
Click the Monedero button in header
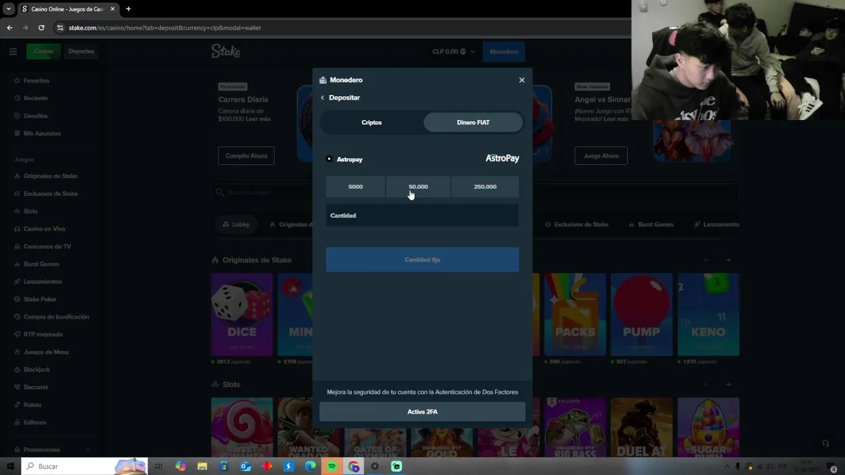click(x=504, y=51)
